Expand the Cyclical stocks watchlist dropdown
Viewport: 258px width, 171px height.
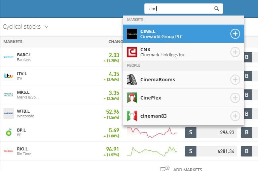[46, 27]
